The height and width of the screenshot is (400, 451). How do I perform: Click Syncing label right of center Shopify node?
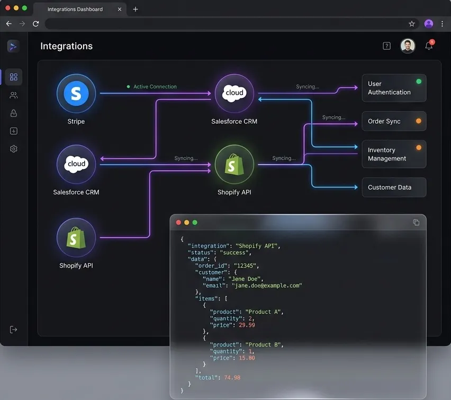(x=284, y=158)
